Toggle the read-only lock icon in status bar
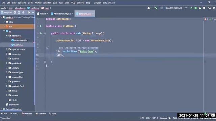The image size is (216, 121). (169, 118)
